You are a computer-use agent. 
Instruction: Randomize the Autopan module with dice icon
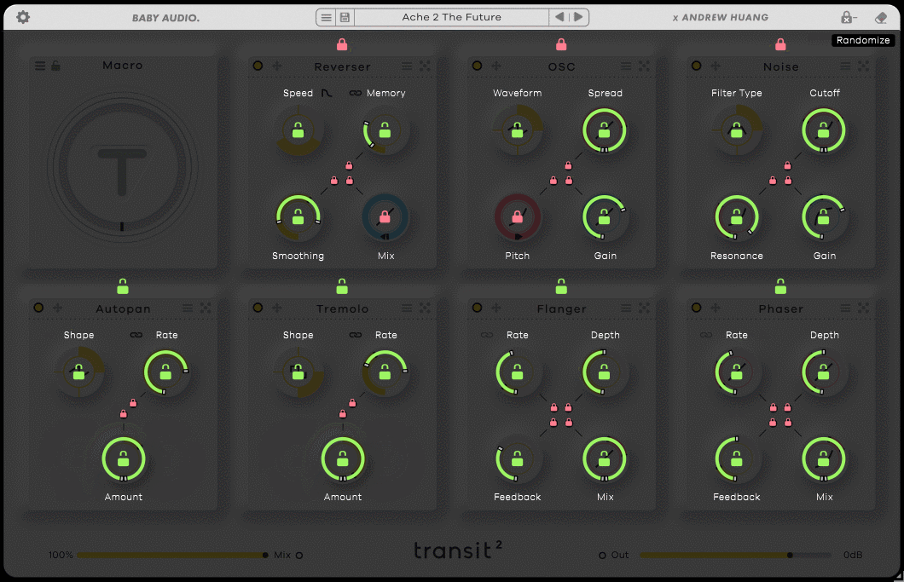tap(206, 308)
